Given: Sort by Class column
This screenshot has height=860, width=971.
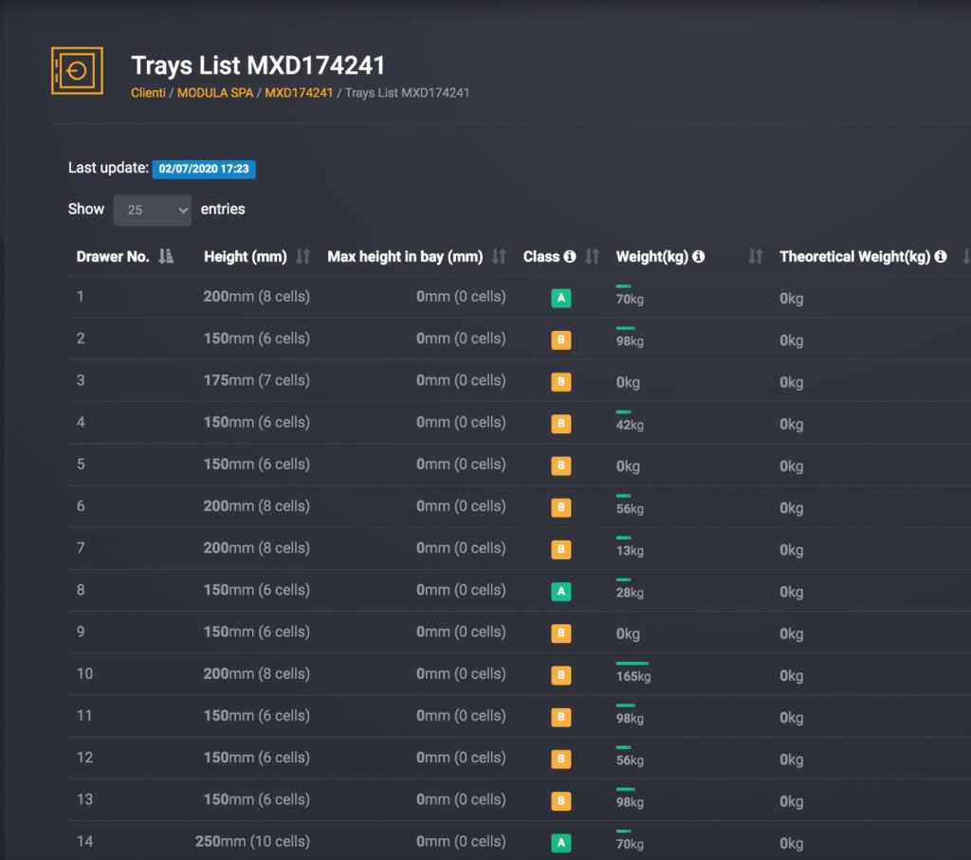Looking at the screenshot, I should [593, 256].
